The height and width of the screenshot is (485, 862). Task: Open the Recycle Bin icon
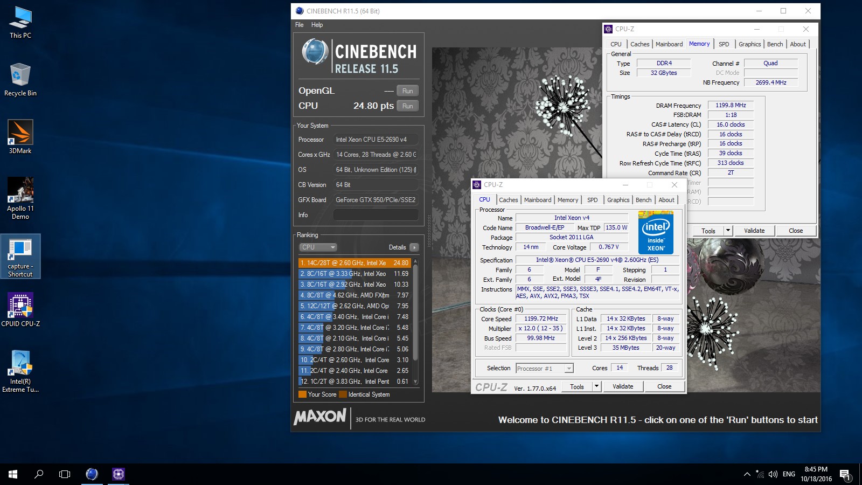point(20,80)
